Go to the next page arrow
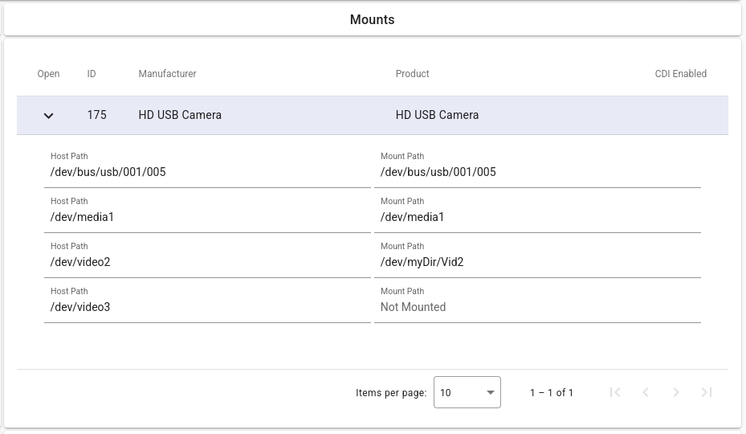 coord(675,392)
